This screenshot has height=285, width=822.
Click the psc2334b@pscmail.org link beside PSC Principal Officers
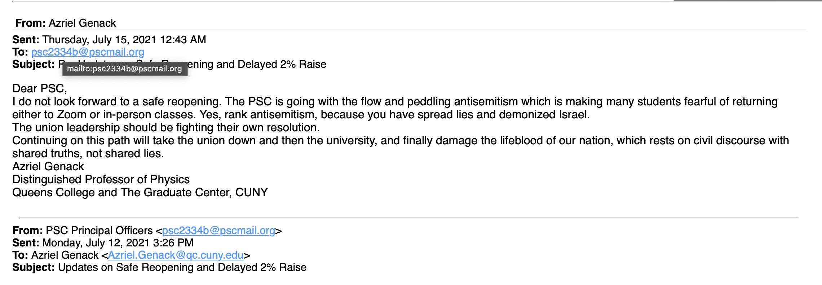218,231
